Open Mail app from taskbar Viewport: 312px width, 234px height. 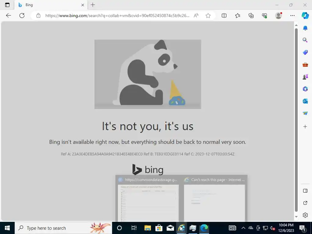(x=170, y=228)
